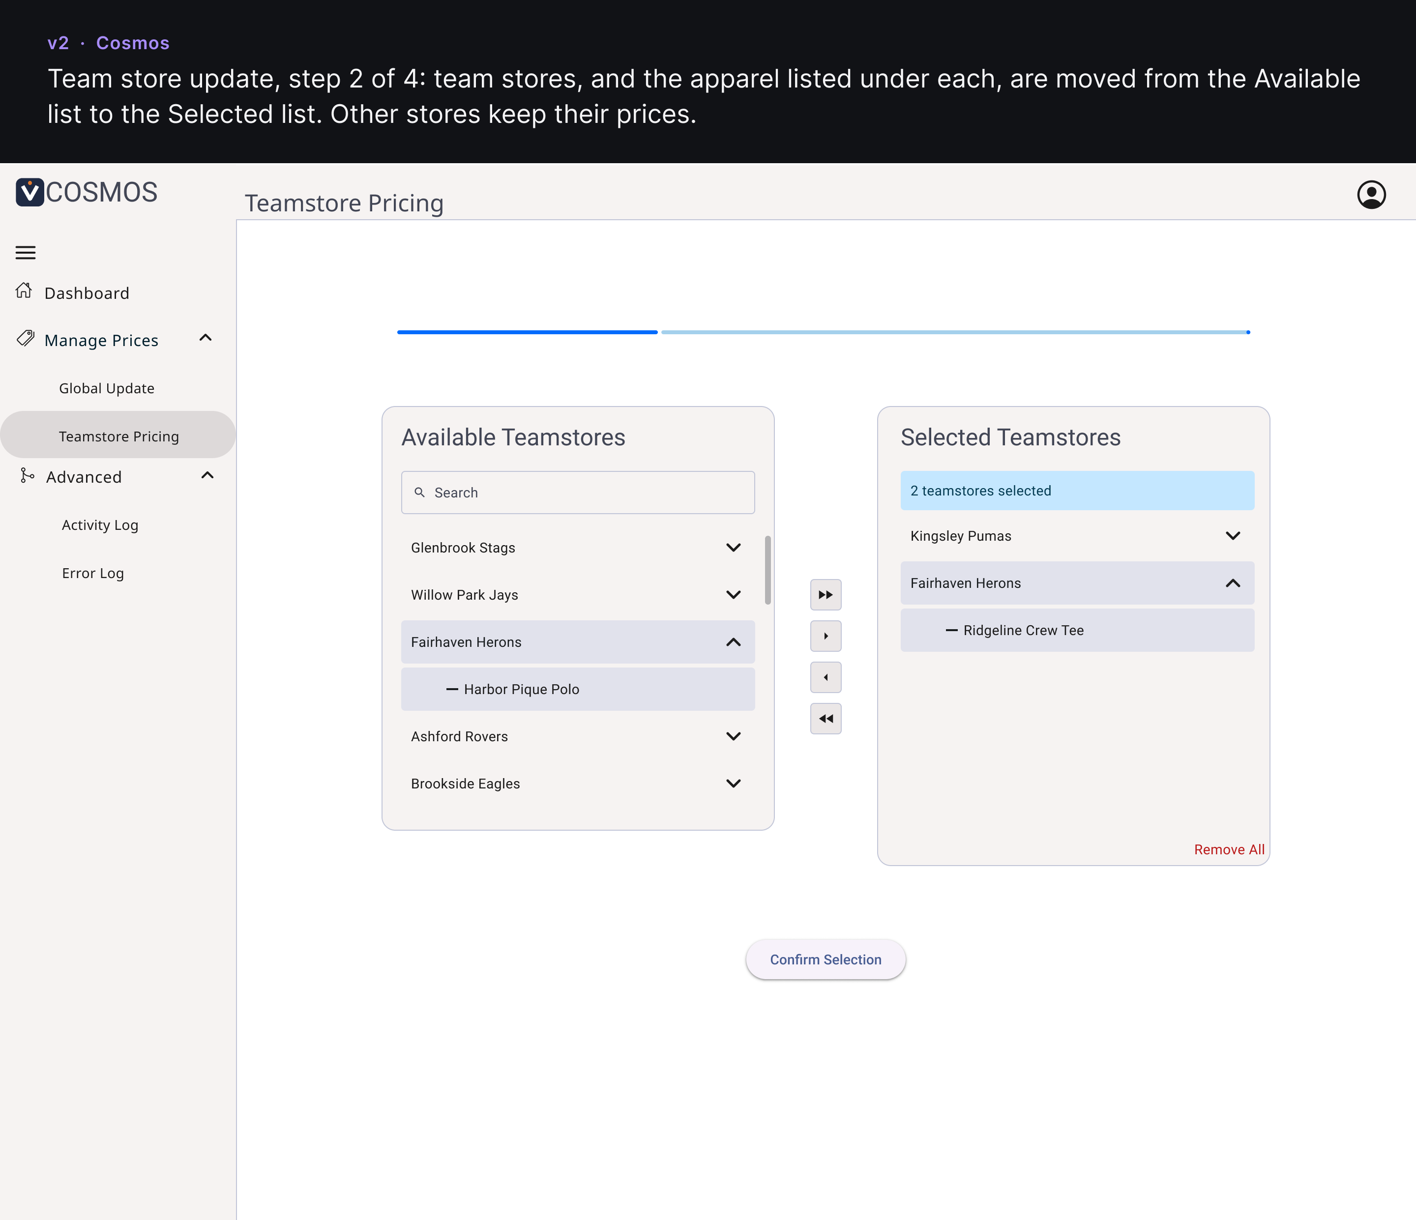Click the completed dark blue progress segment
This screenshot has height=1220, width=1416.
pos(527,333)
